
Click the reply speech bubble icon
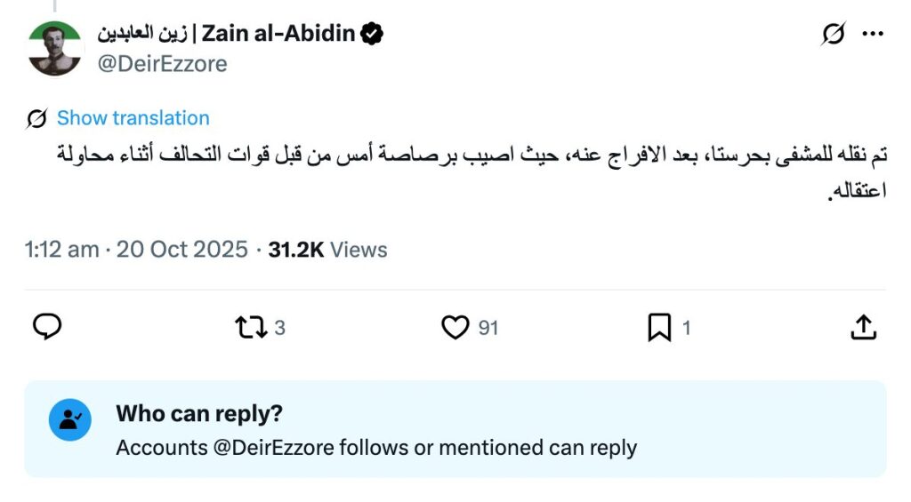pos(47,328)
